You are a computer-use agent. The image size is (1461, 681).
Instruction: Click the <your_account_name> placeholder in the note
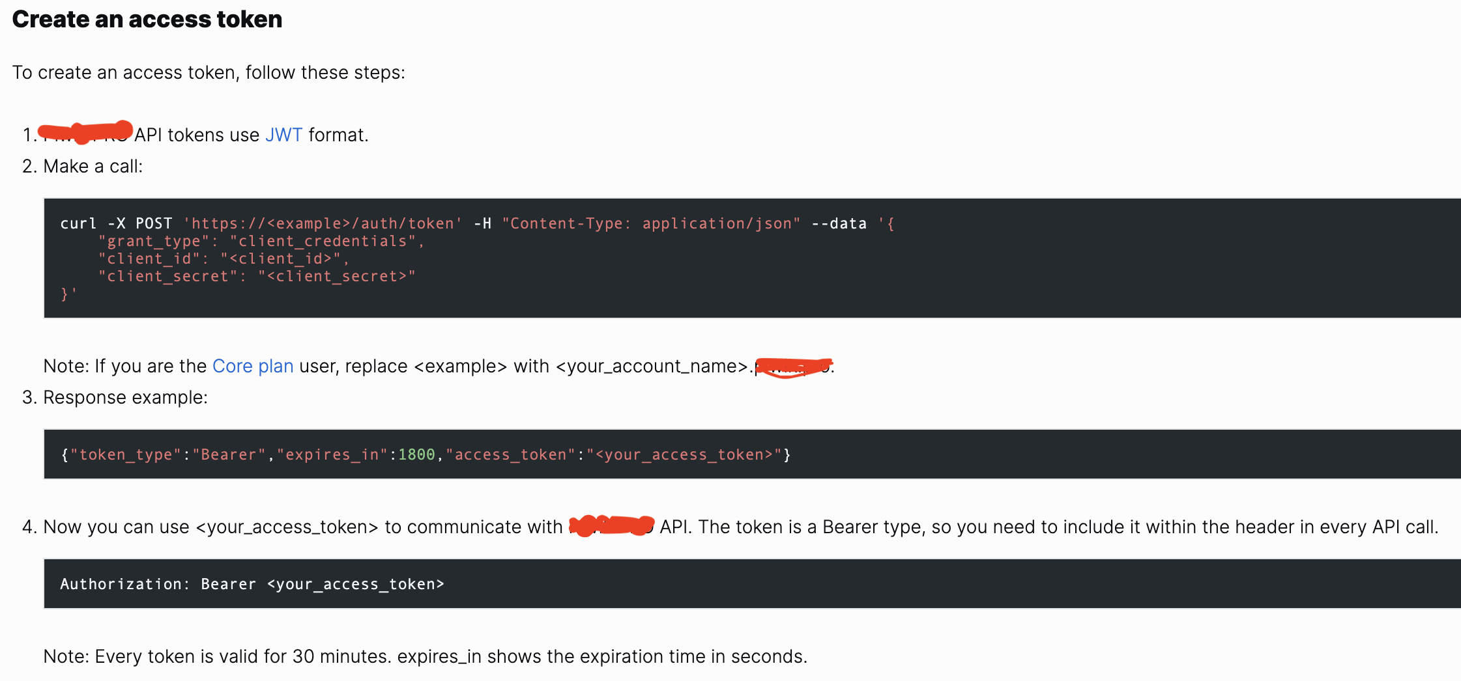(x=652, y=366)
